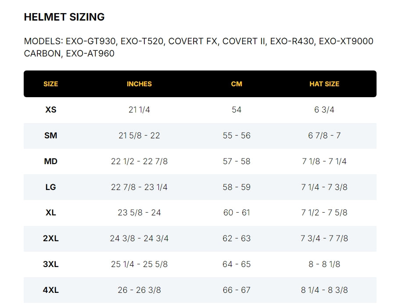The height and width of the screenshot is (306, 402).
Task: Click the models list text paragraph
Action: (198, 47)
